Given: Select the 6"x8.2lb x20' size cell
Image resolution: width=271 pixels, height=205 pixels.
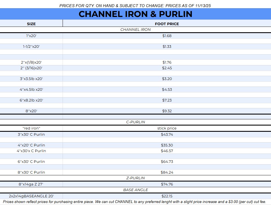Looking at the screenshot, I should 31,100.
